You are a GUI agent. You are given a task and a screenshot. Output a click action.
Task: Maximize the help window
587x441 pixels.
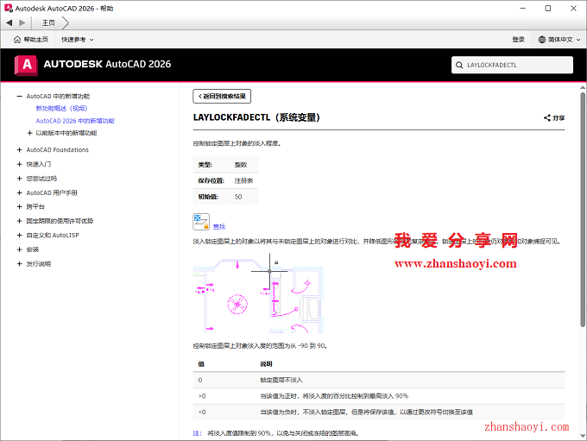click(547, 9)
